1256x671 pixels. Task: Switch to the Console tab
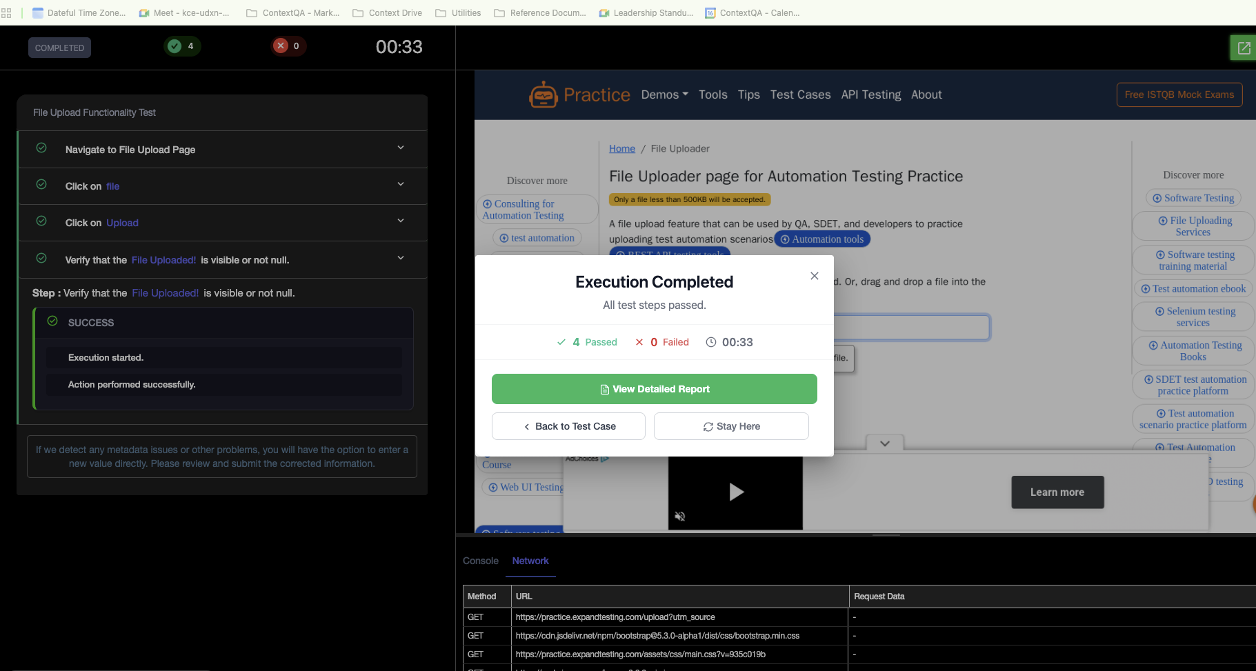[x=480, y=561]
